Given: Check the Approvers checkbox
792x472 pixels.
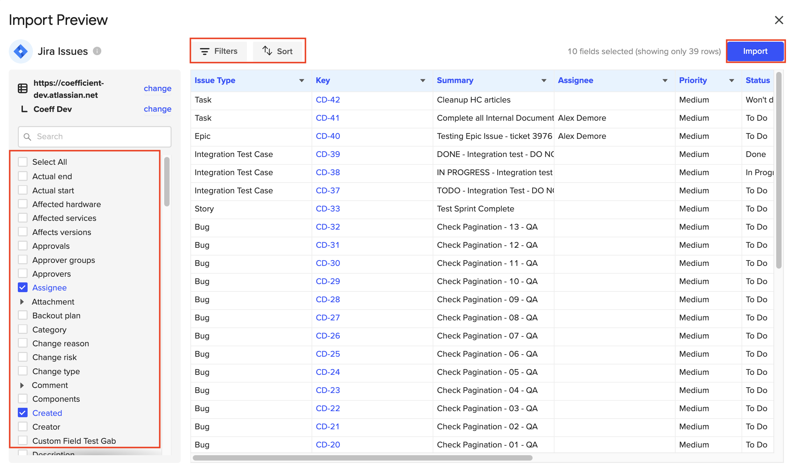Looking at the screenshot, I should tap(23, 274).
